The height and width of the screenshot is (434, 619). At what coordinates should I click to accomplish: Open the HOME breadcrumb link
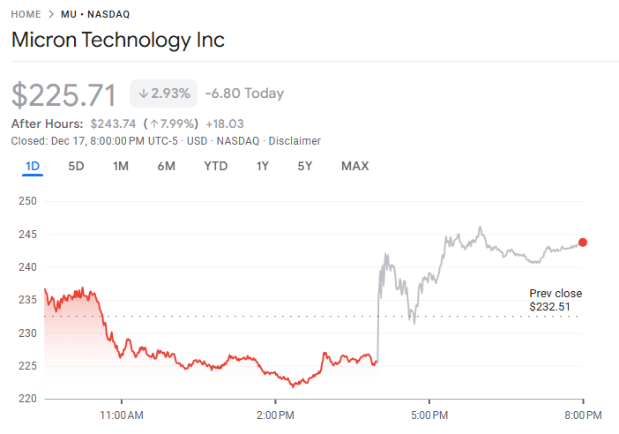(x=26, y=16)
